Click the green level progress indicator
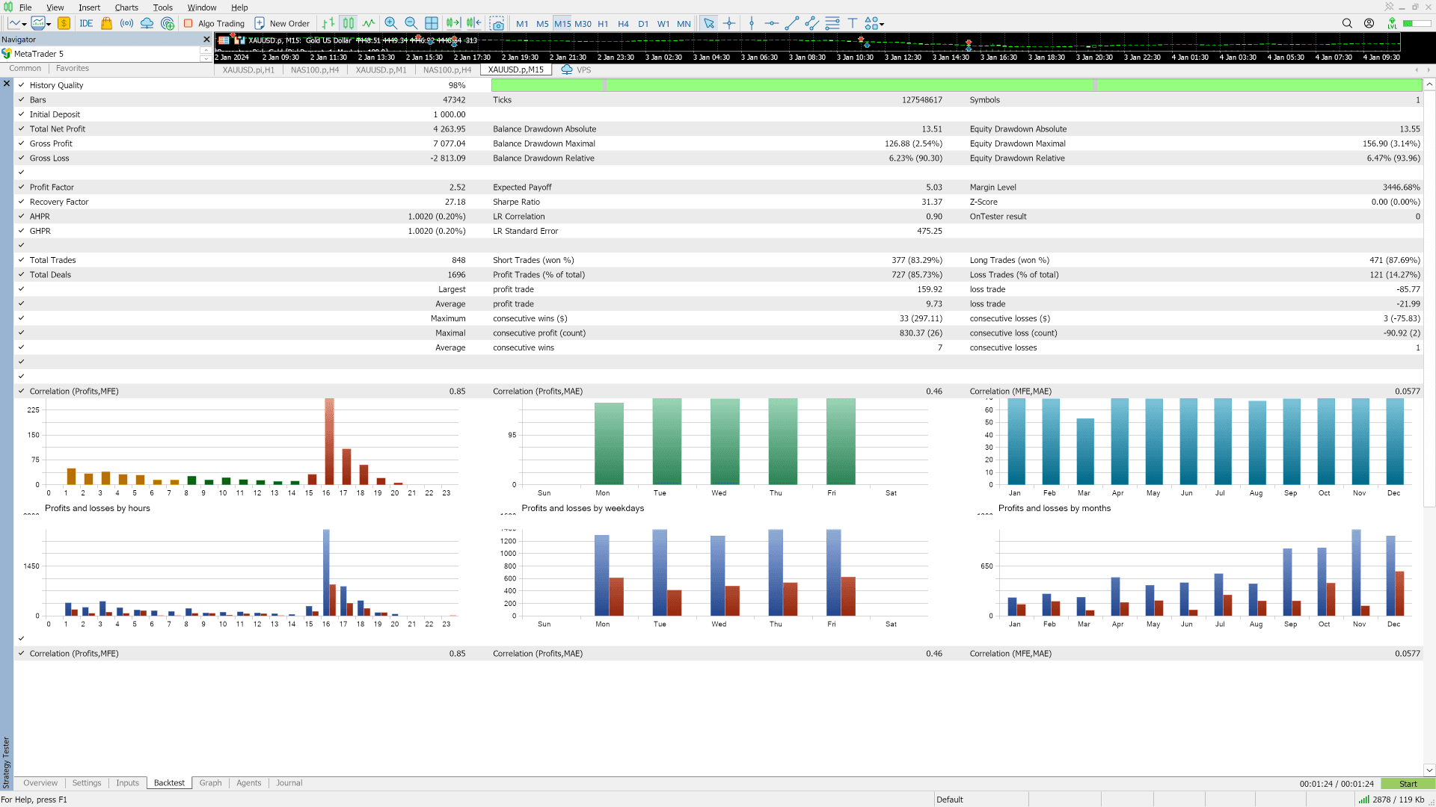This screenshot has height=807, width=1436. (1417, 23)
